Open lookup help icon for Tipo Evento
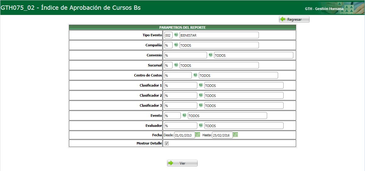The image size is (365, 171). [176, 35]
